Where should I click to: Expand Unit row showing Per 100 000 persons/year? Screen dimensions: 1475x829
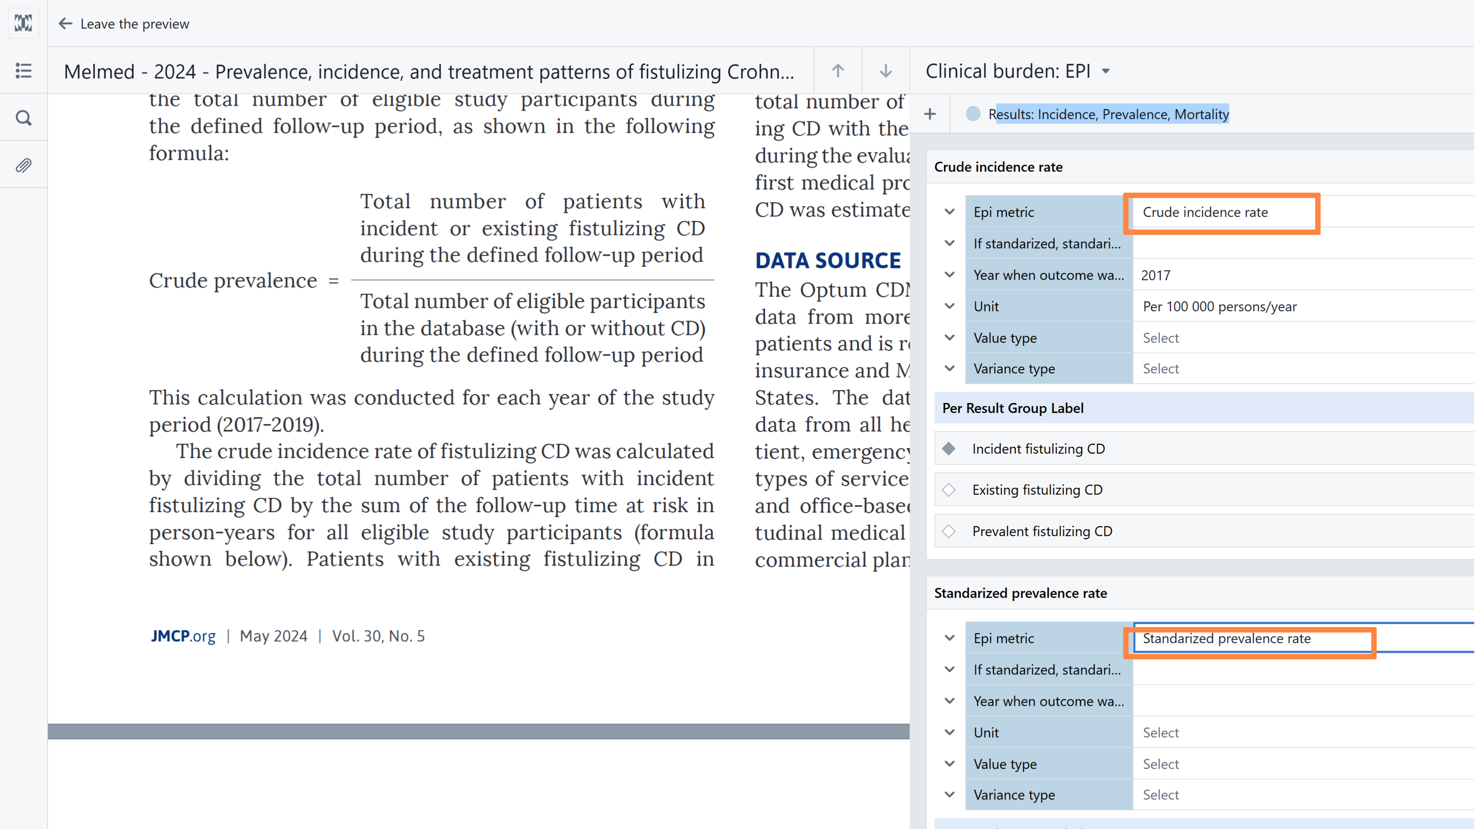[950, 306]
